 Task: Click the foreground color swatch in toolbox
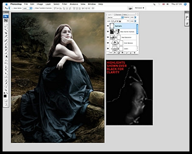pyautogui.click(x=5, y=96)
